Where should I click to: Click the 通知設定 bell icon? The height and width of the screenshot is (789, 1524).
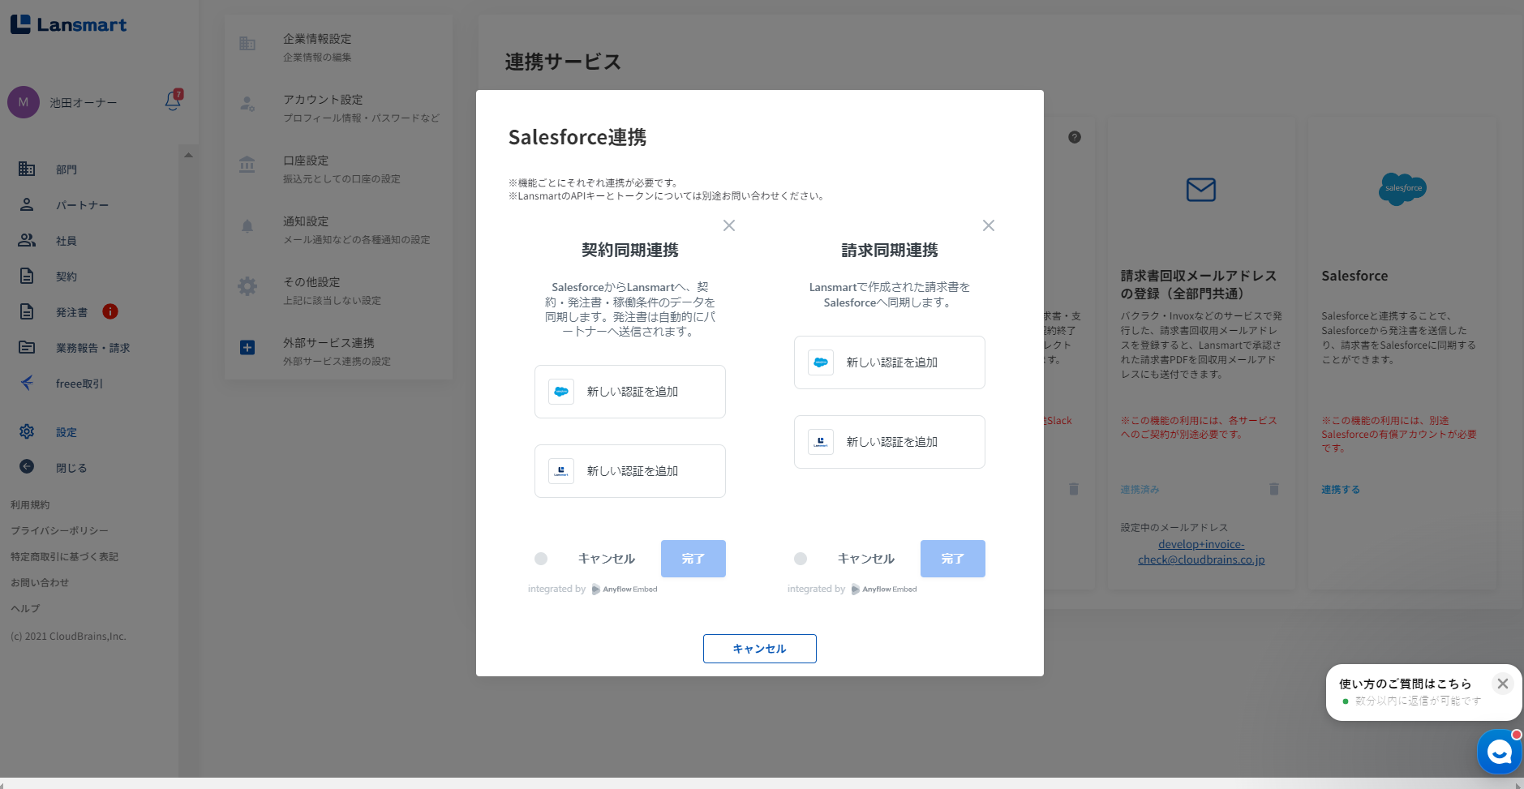pos(247,225)
